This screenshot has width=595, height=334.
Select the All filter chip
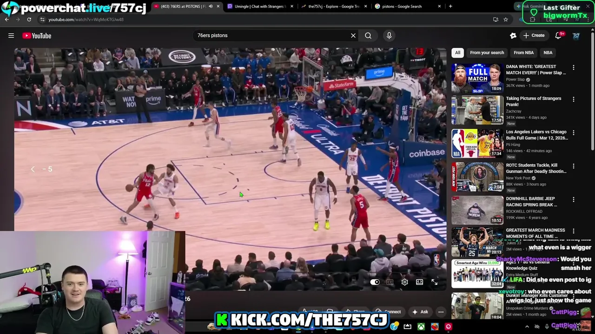coord(457,52)
